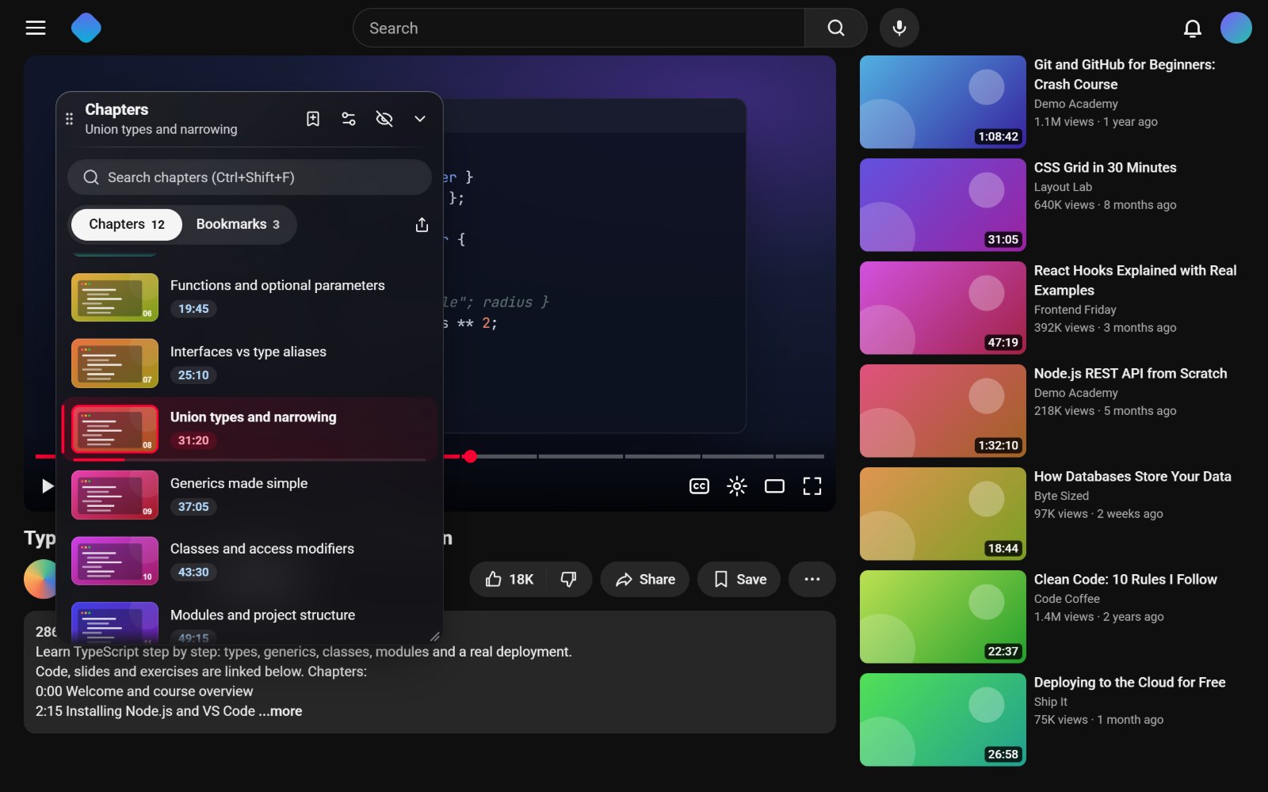1268x792 pixels.
Task: Select Generics made simple chapter
Action: [x=250, y=495]
